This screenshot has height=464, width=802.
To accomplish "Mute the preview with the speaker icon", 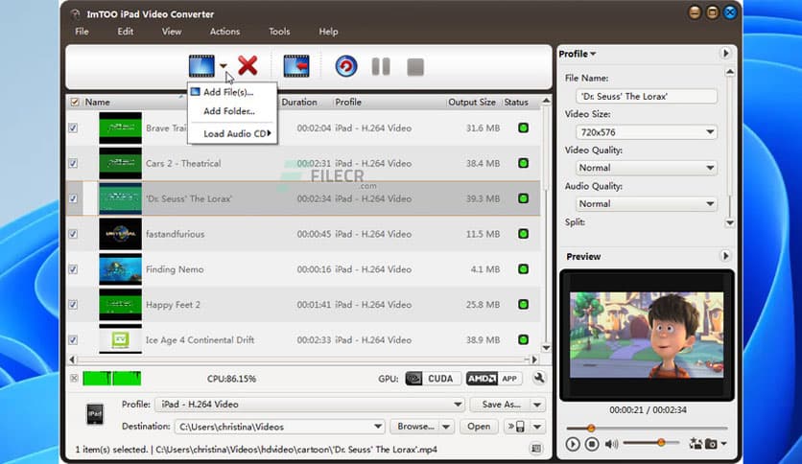I will (x=611, y=444).
